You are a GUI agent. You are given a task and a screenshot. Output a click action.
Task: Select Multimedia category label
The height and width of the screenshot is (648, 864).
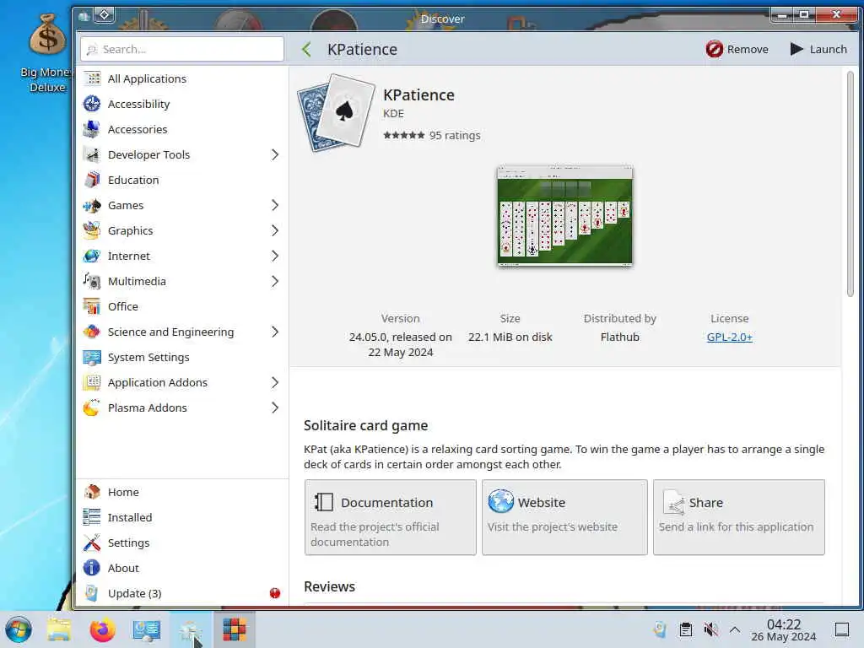138,282
